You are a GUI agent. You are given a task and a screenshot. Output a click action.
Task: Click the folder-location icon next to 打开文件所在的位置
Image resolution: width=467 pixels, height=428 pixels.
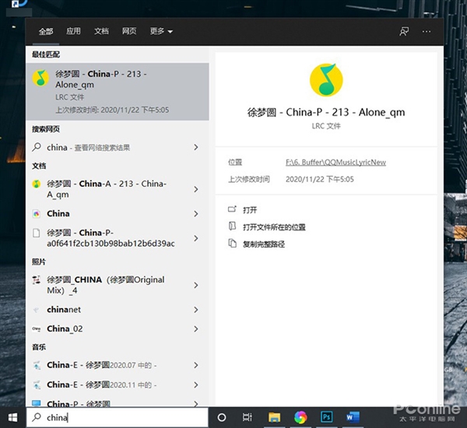pos(232,226)
